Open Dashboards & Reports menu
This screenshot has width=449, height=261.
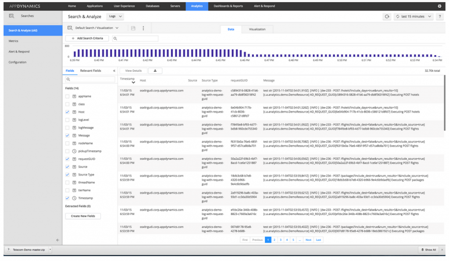[228, 6]
